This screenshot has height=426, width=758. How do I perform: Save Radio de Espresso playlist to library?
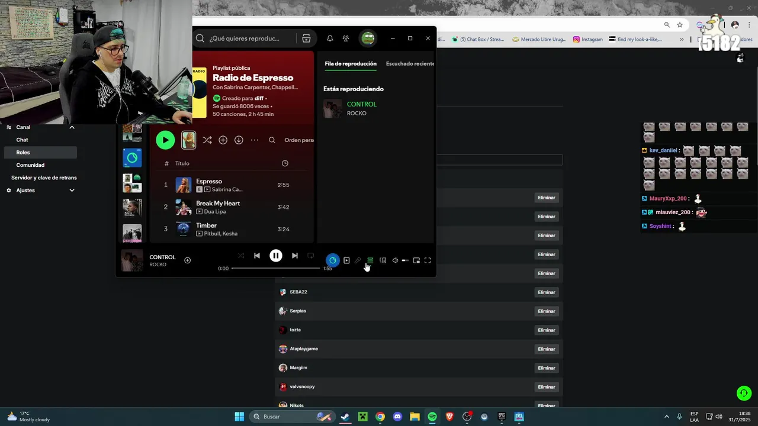click(223, 140)
